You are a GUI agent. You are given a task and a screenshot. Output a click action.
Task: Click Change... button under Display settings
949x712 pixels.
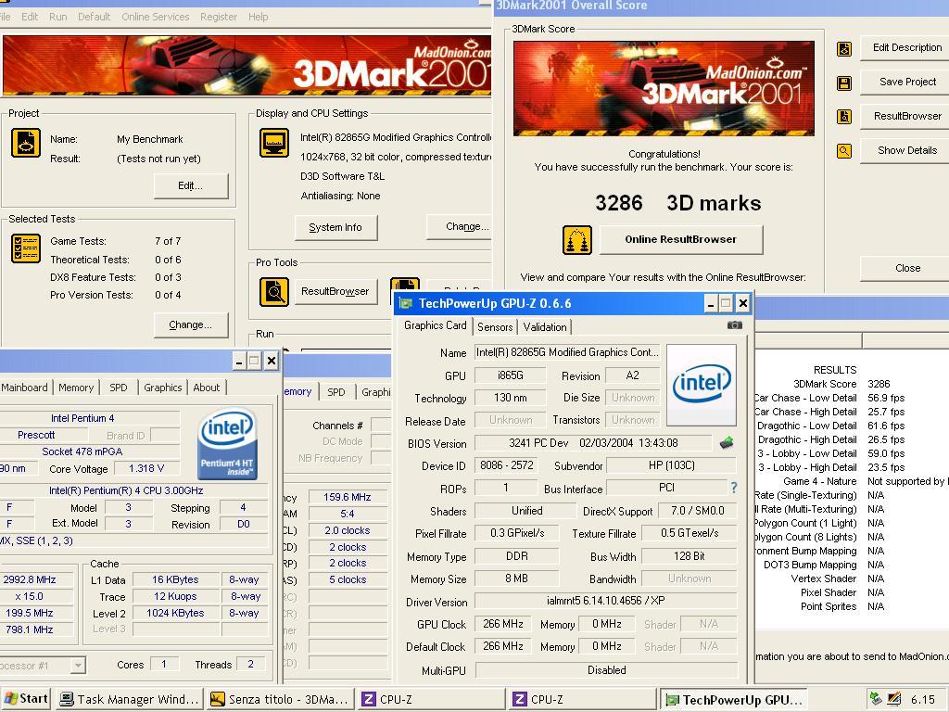[460, 226]
